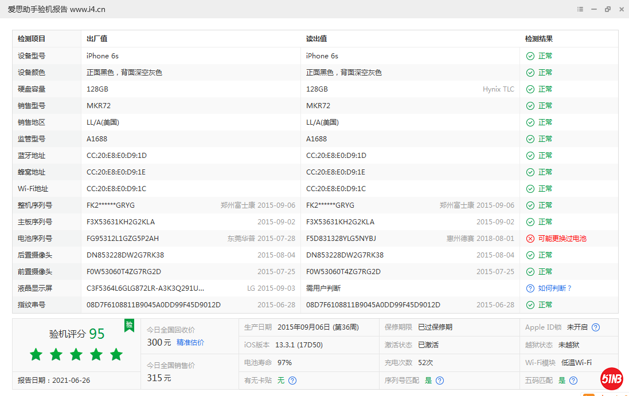Viewport: 629px width, 396px height.
Task: Click red warning icon in 电池序列号 row
Action: 530,239
